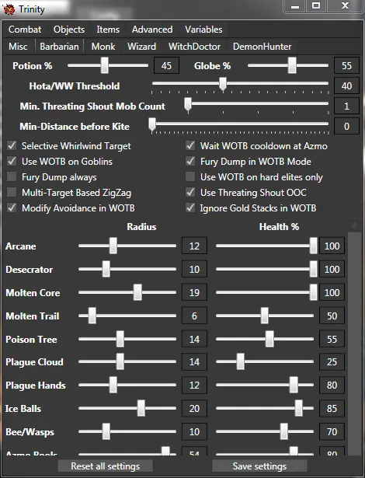The height and width of the screenshot is (478, 365).
Task: Click the Plague Cloud health slider thumb
Action: click(241, 361)
